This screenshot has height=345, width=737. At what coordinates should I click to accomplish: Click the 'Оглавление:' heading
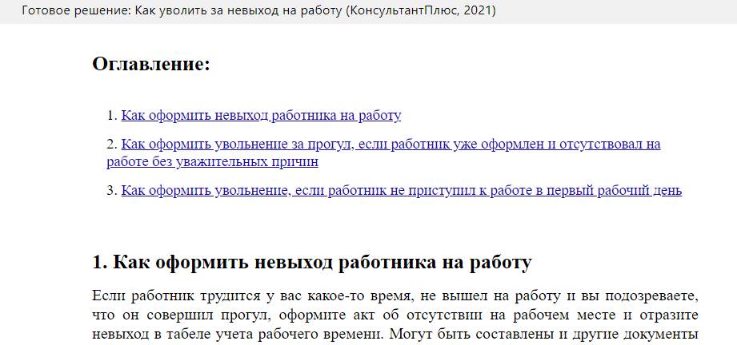[151, 64]
